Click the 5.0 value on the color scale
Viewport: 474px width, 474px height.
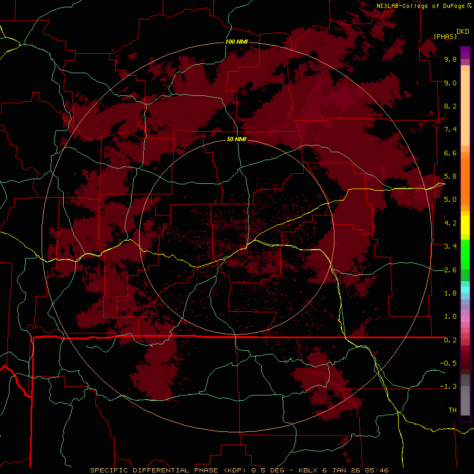tap(450, 200)
